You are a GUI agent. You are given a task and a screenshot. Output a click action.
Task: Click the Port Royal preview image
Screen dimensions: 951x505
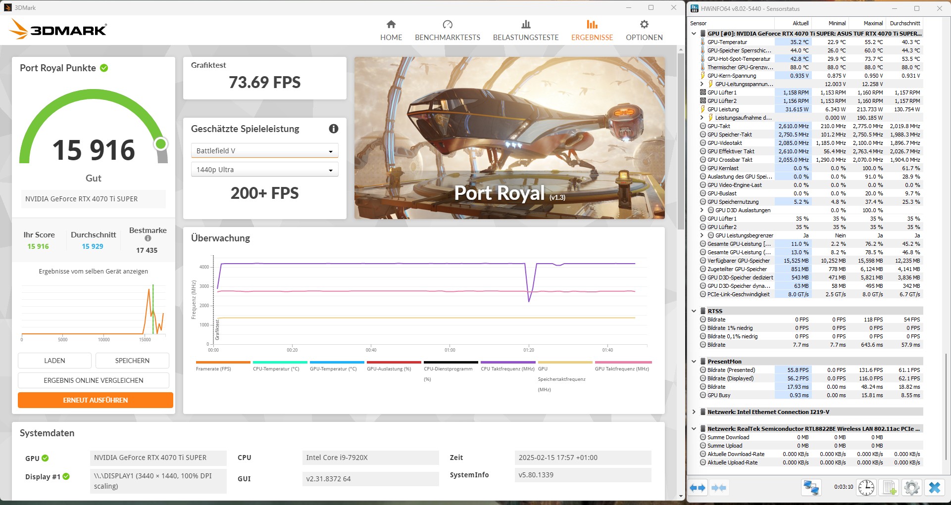(509, 138)
